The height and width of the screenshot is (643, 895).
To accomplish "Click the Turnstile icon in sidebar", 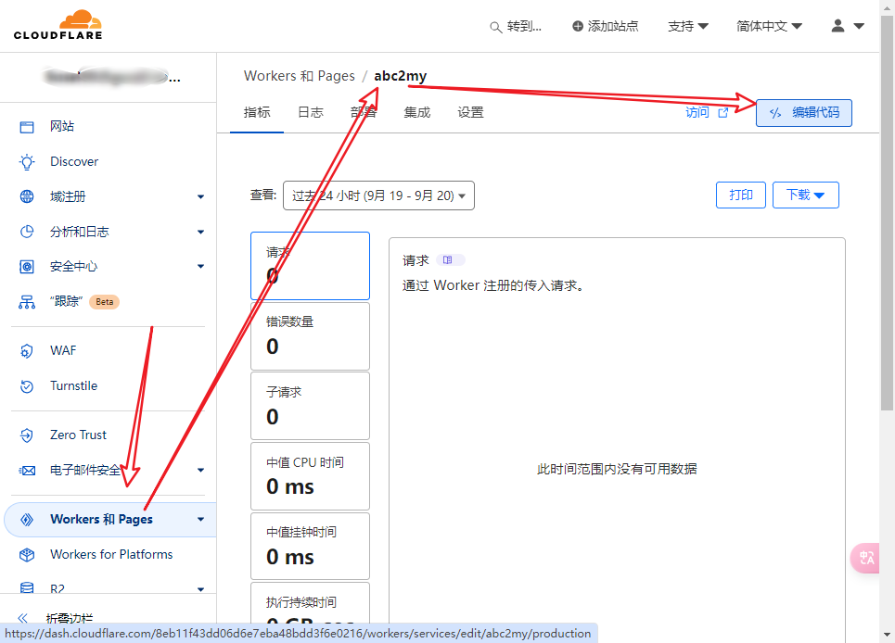I will pos(27,385).
